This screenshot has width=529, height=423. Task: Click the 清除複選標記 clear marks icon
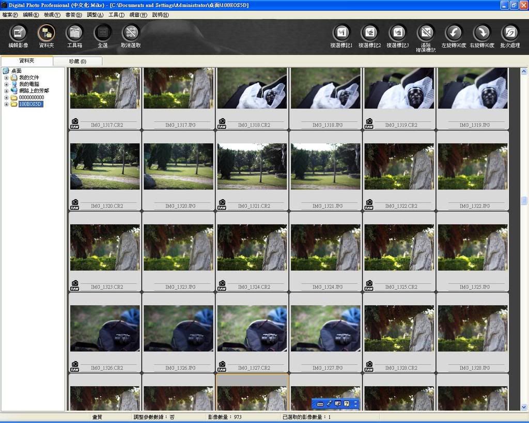[x=426, y=33]
